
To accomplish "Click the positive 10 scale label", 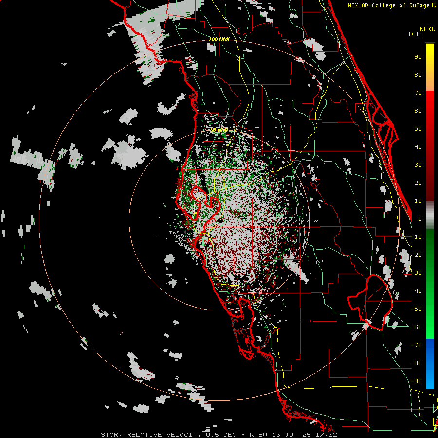I will coord(418,201).
